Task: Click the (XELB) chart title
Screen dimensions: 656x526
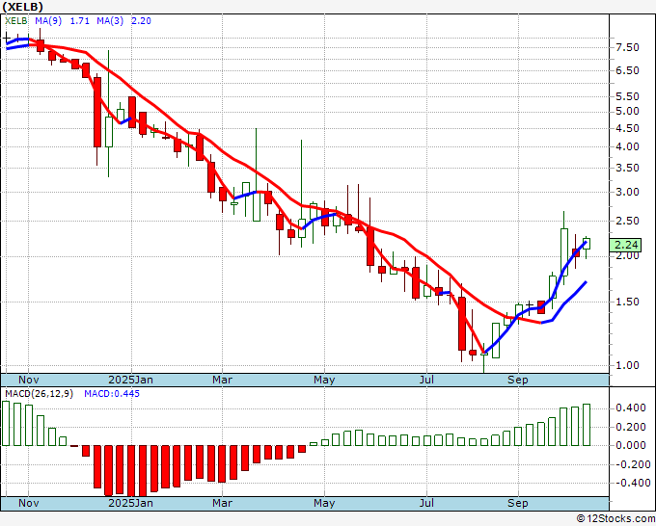Action: pyautogui.click(x=22, y=7)
